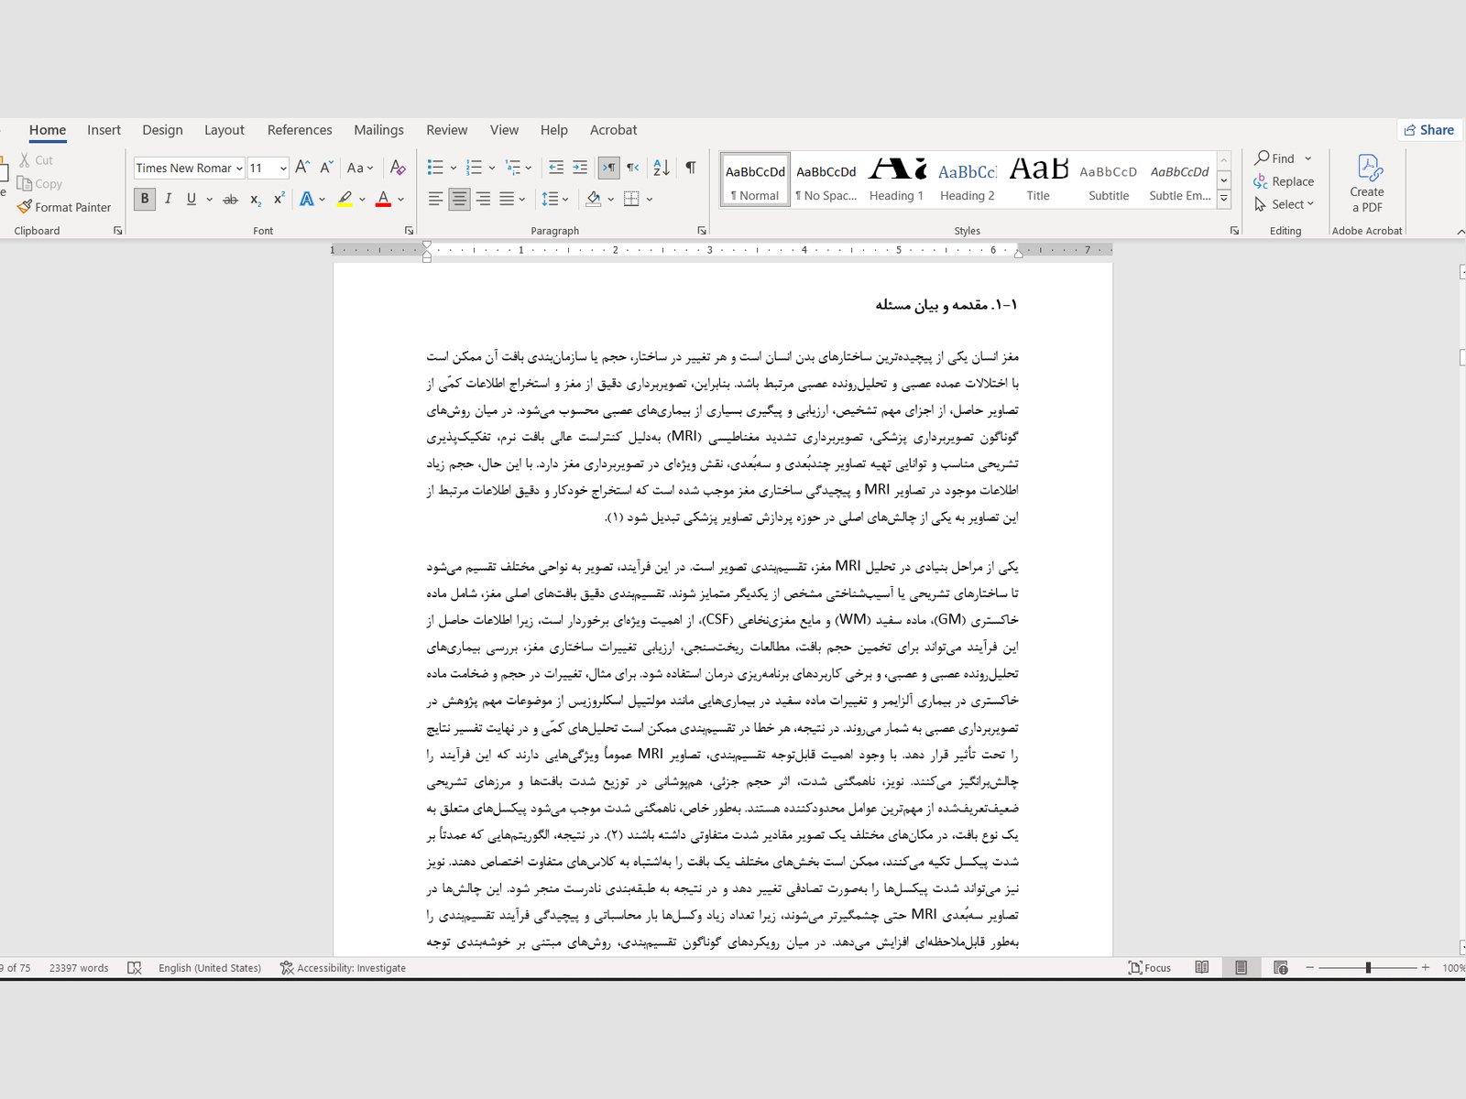The width and height of the screenshot is (1466, 1099).
Task: Click the Replace button
Action: (1285, 181)
